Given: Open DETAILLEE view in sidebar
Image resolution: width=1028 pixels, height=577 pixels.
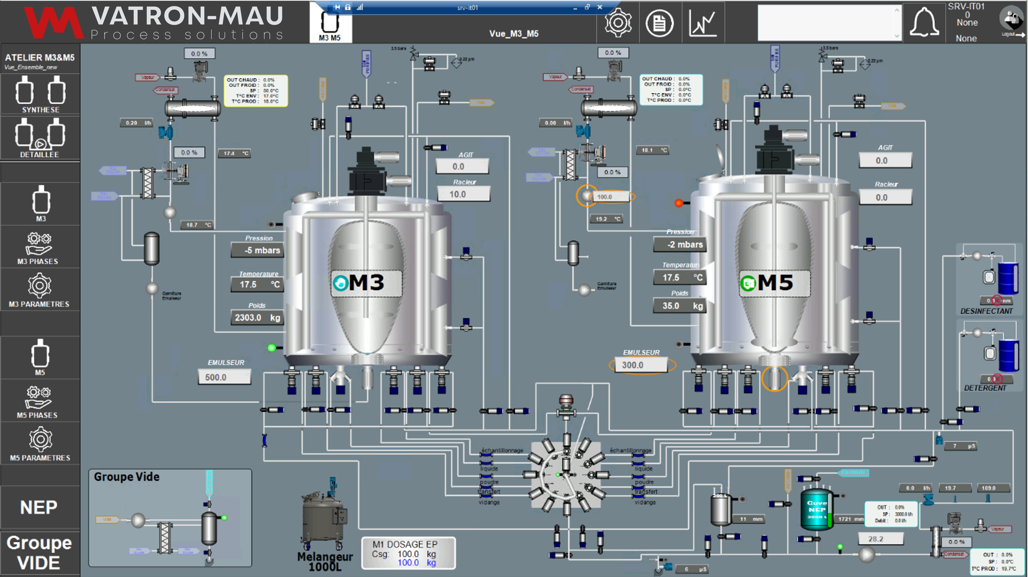Looking at the screenshot, I should pos(40,138).
